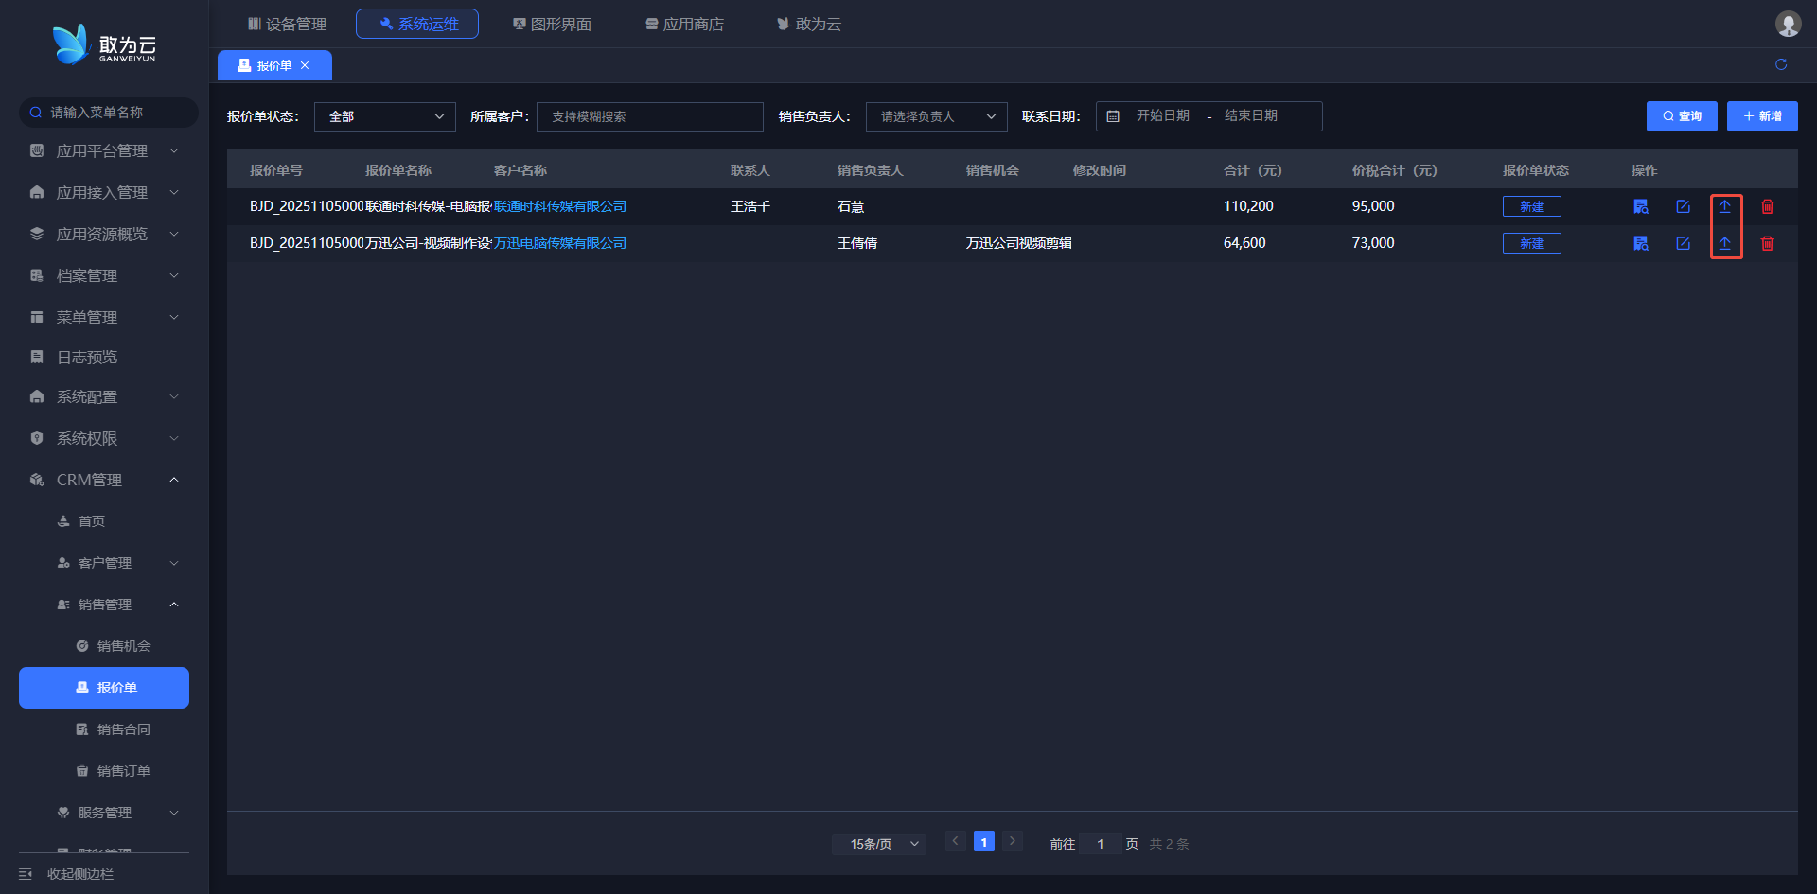
Task: Open 销售机会 in the sidebar
Action: [x=104, y=646]
